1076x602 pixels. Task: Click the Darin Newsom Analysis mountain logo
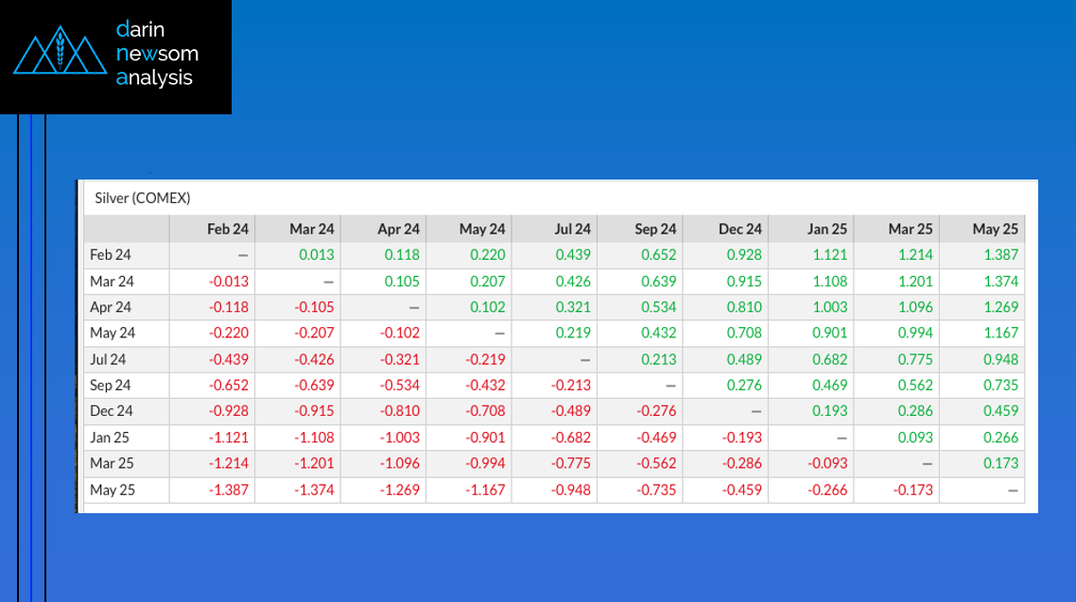click(x=61, y=55)
